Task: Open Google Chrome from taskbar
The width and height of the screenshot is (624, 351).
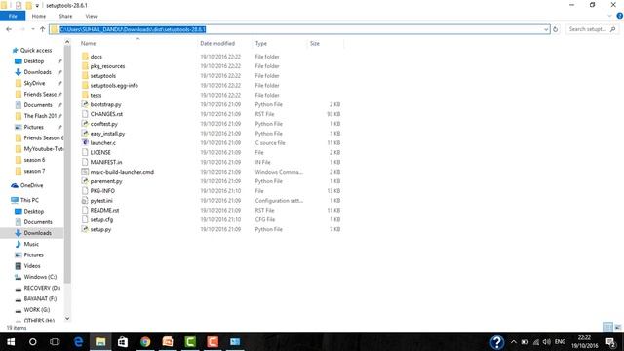Action: pyautogui.click(x=145, y=342)
